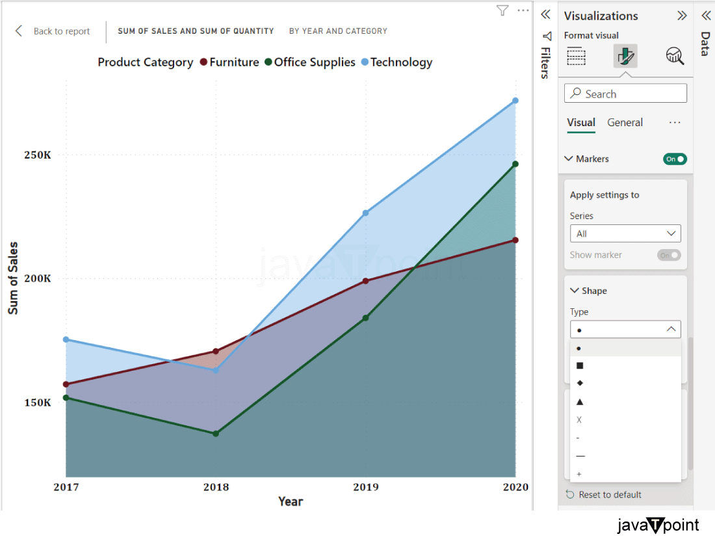Click the Furniture legend label

[235, 62]
